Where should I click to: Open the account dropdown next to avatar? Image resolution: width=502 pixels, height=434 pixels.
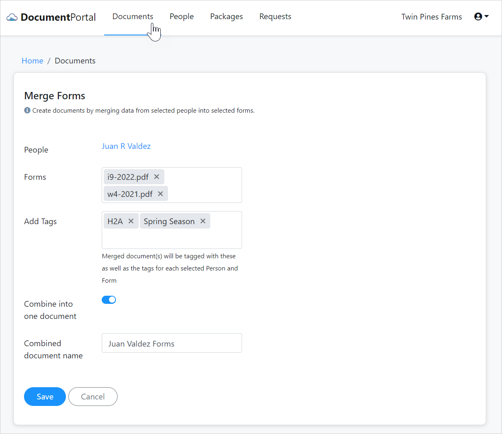485,16
